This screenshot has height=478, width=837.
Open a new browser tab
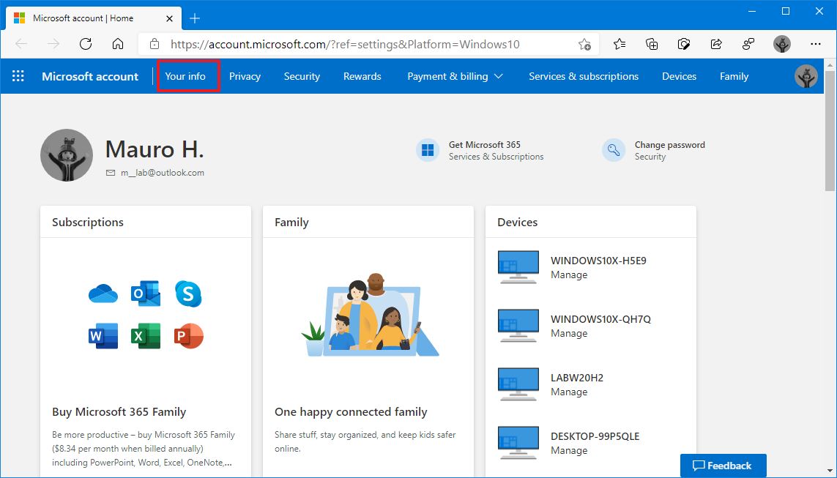(195, 19)
